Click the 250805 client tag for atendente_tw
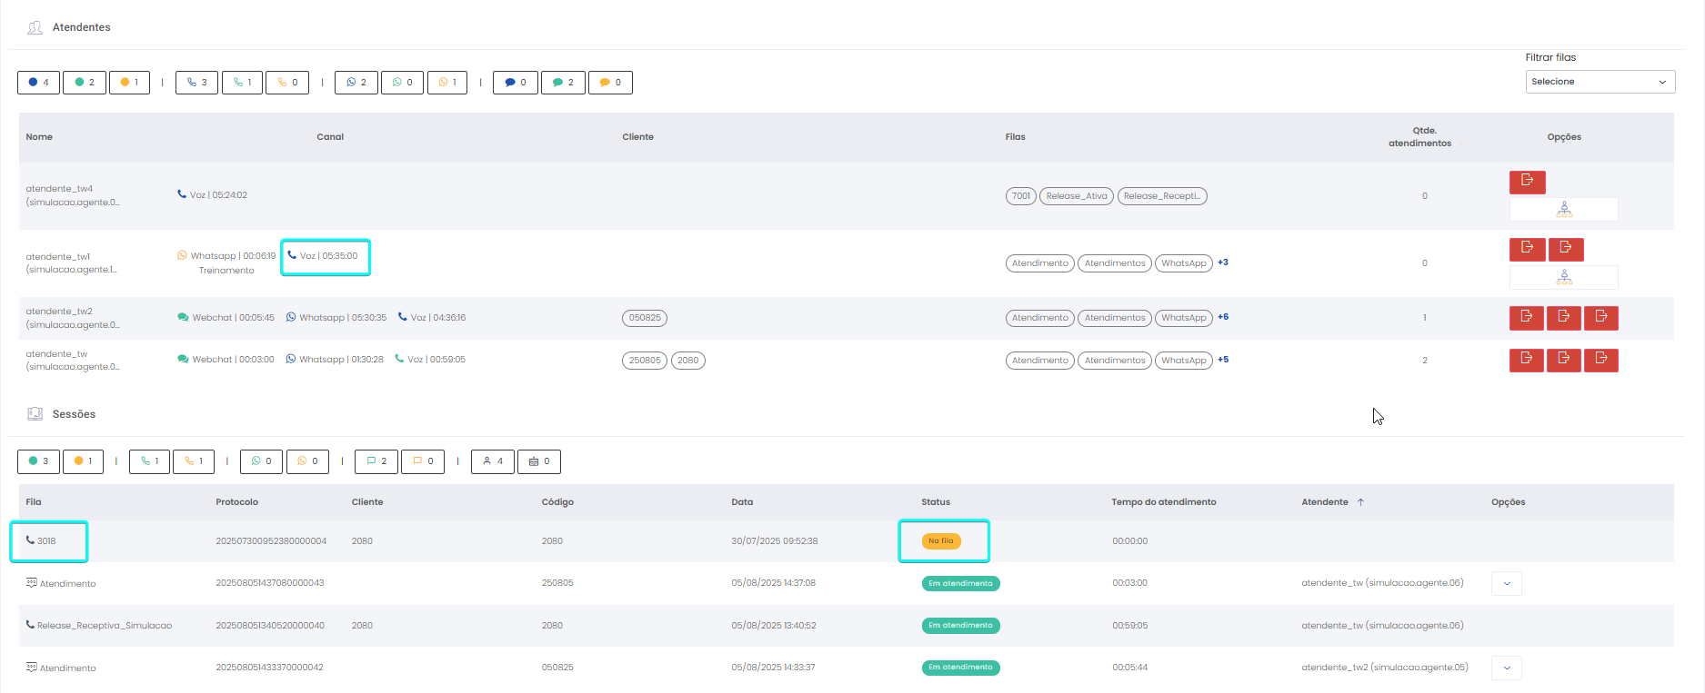The height and width of the screenshot is (693, 1705). [x=644, y=361]
